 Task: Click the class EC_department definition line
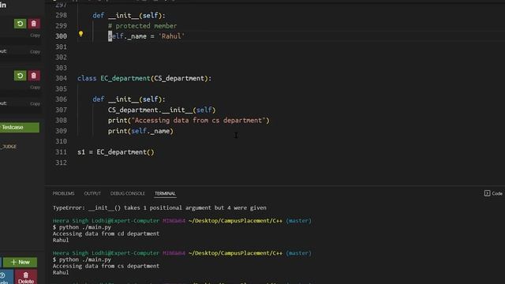pos(144,78)
